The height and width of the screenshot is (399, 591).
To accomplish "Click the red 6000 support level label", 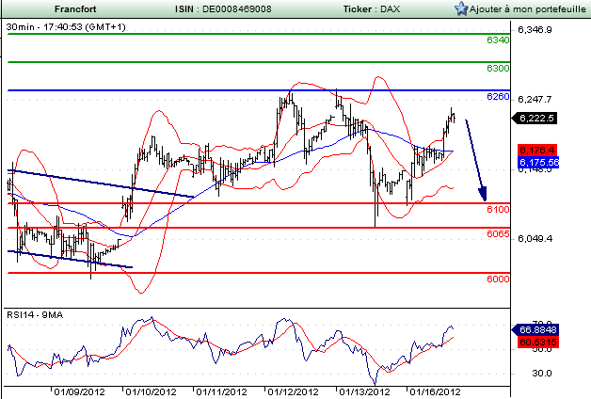I will tap(498, 279).
